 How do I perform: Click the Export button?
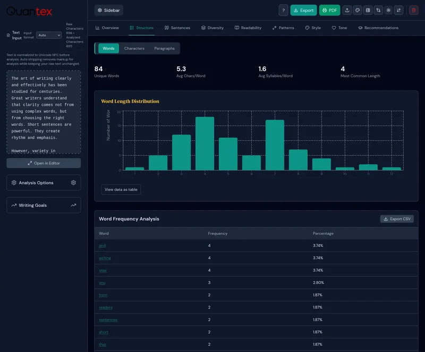coord(303,10)
